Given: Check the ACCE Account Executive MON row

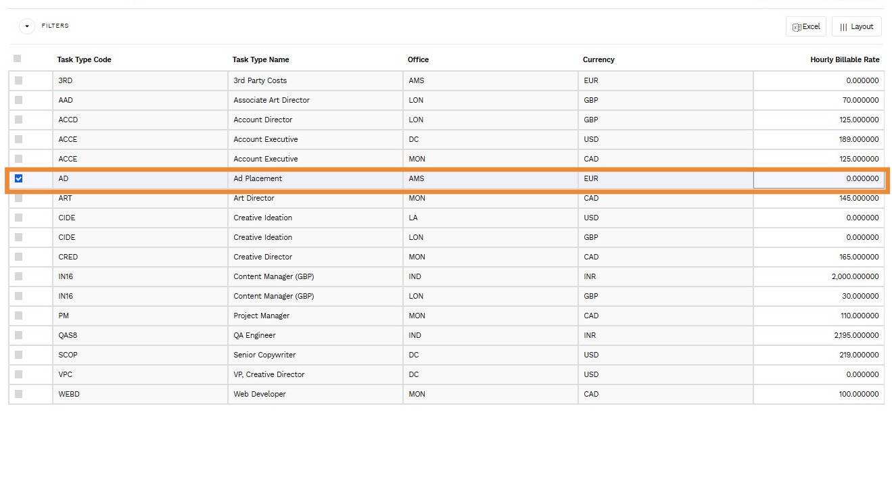Looking at the screenshot, I should (x=18, y=159).
